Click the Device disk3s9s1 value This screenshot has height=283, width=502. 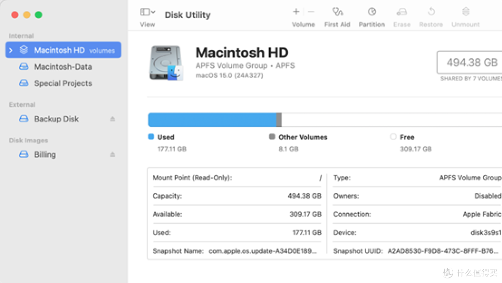coord(486,233)
